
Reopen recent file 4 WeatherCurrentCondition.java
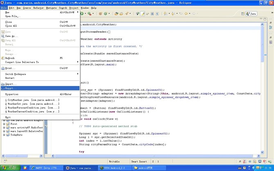click(40, 112)
